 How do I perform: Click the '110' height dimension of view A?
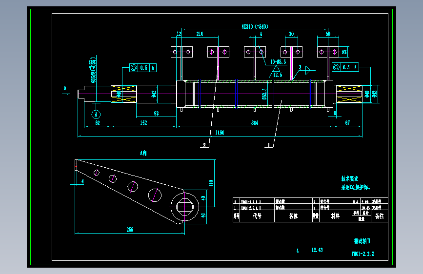click(211, 183)
